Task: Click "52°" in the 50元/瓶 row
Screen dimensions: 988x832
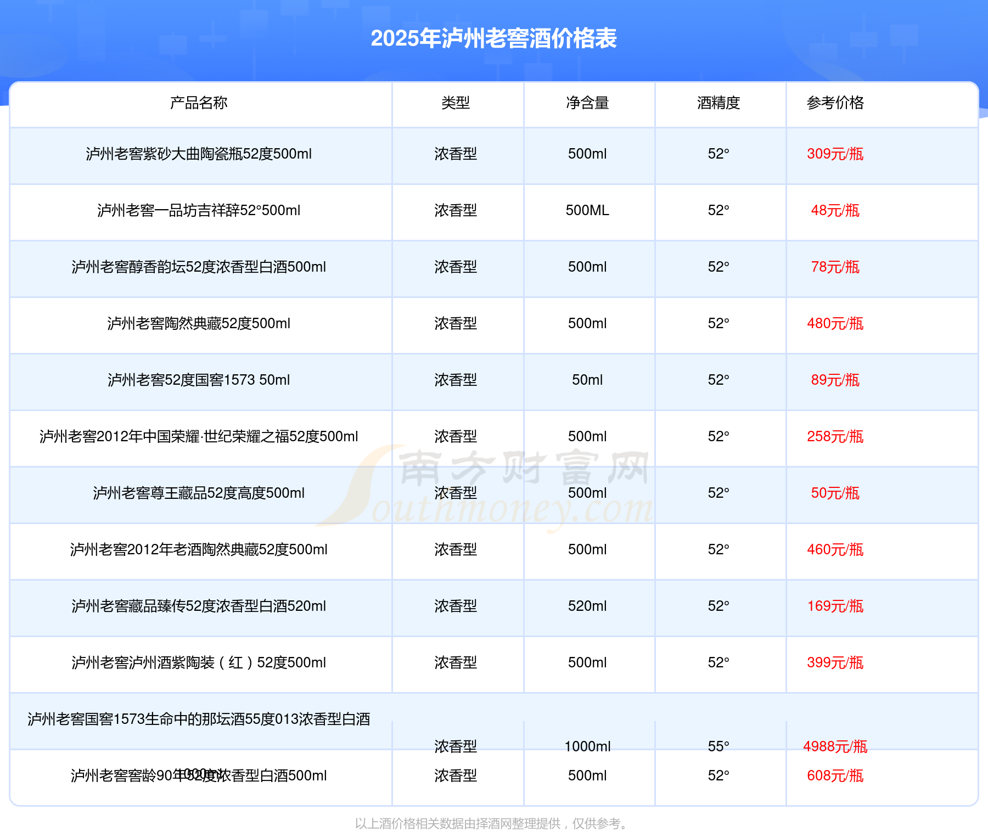Action: pyautogui.click(x=718, y=493)
